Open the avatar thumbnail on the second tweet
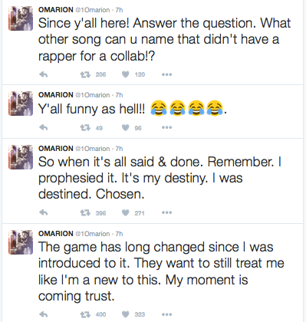306x322 pixels. point(21,103)
